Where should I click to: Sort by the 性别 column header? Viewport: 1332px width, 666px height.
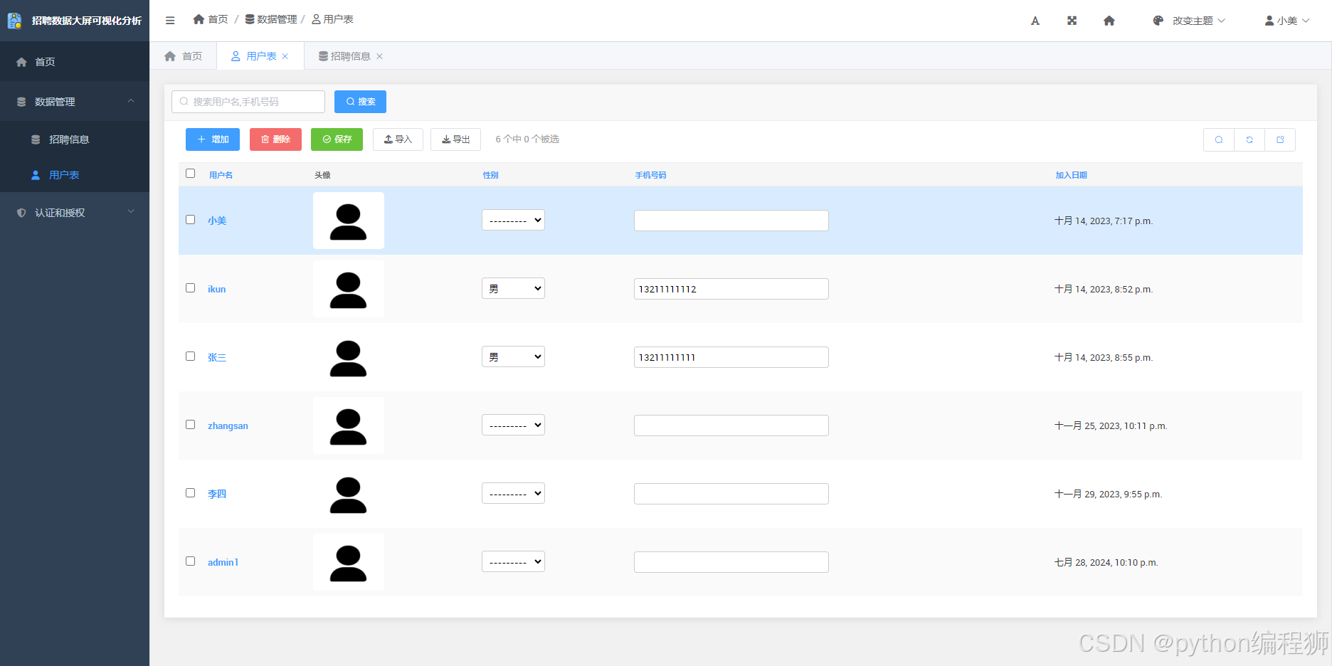491,175
